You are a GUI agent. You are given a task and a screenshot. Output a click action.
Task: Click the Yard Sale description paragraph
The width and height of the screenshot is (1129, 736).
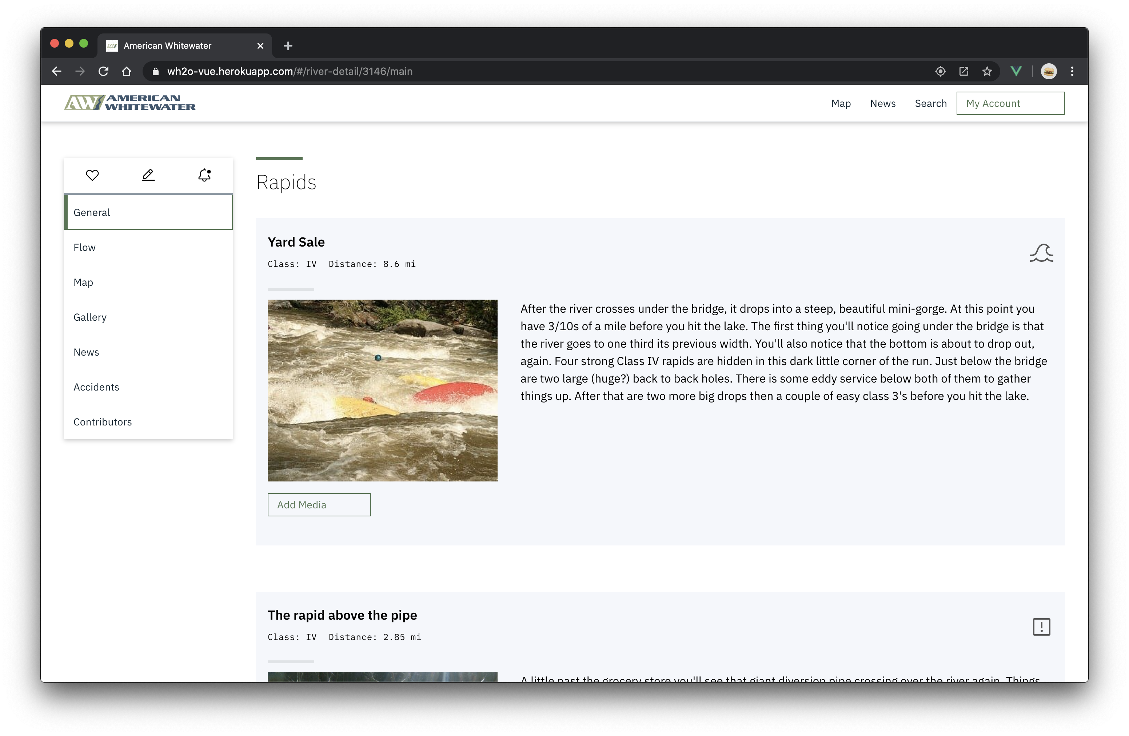[784, 352]
